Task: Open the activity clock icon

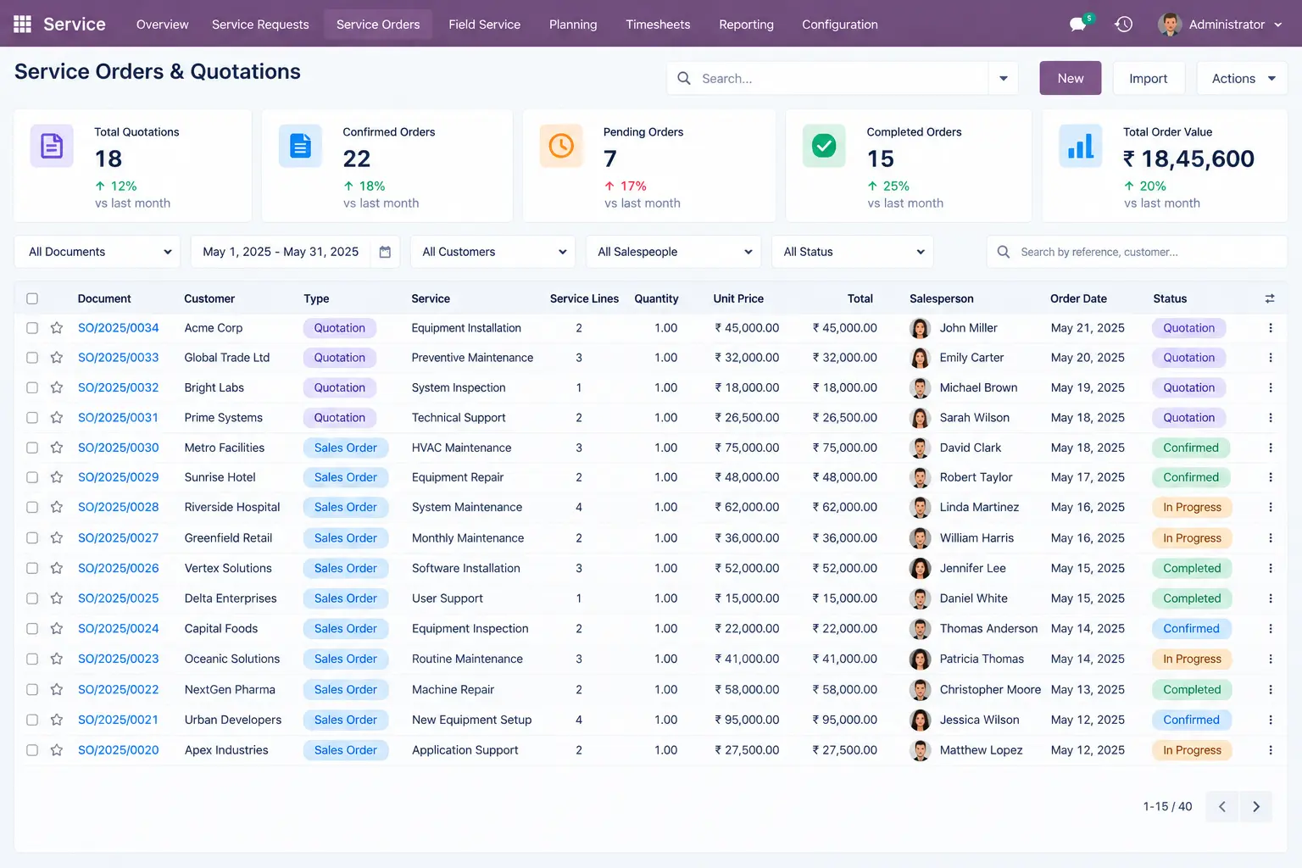Action: pos(1124,25)
